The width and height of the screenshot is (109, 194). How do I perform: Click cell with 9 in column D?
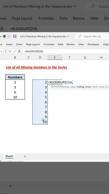(40, 117)
